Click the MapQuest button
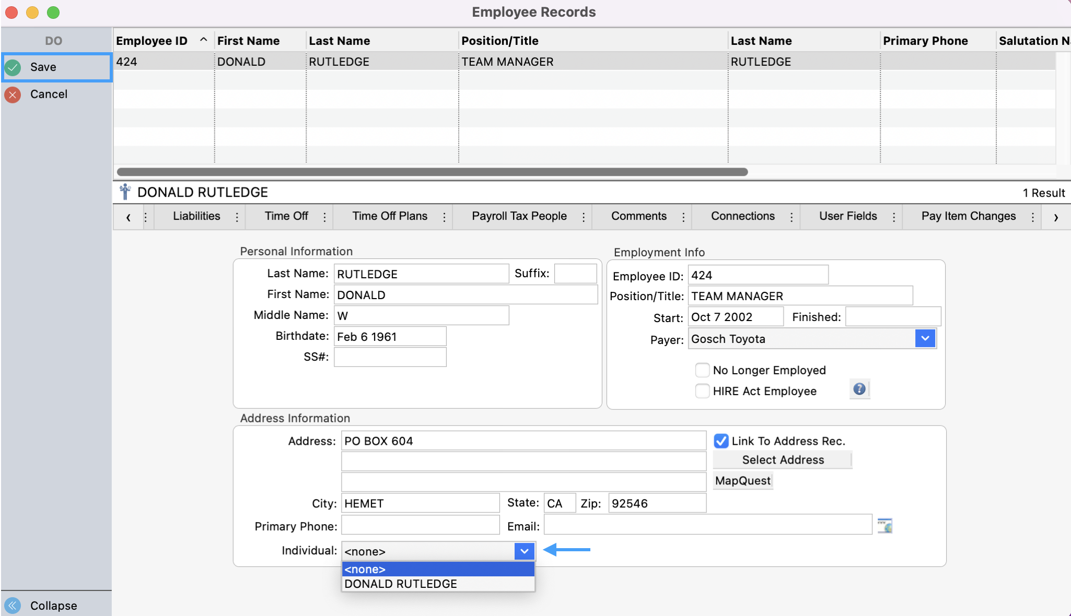Image resolution: width=1071 pixels, height=616 pixels. [742, 481]
